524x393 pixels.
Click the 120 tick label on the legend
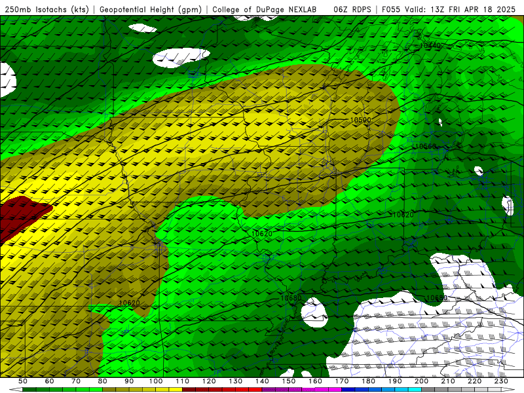pos(209,381)
